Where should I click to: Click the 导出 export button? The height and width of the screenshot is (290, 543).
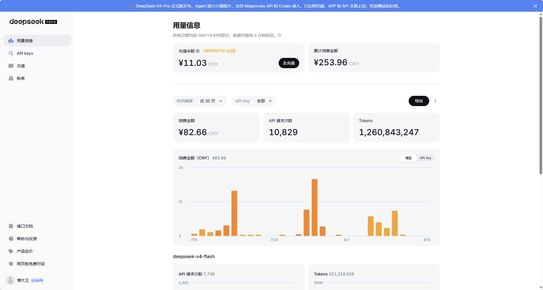(x=419, y=101)
